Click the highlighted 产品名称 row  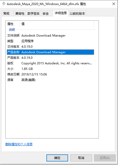coord(50,52)
